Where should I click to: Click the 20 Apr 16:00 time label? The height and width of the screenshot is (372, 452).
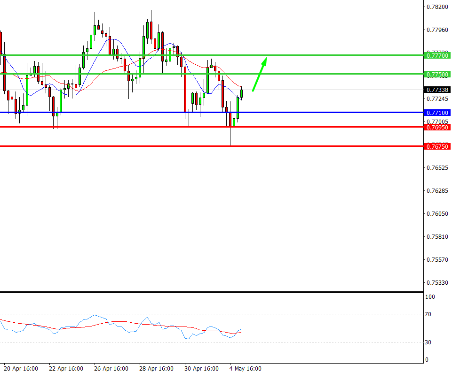[x=21, y=369]
